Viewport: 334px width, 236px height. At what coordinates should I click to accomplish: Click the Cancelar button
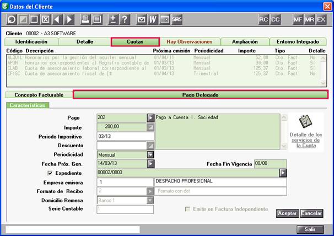[x=311, y=213]
